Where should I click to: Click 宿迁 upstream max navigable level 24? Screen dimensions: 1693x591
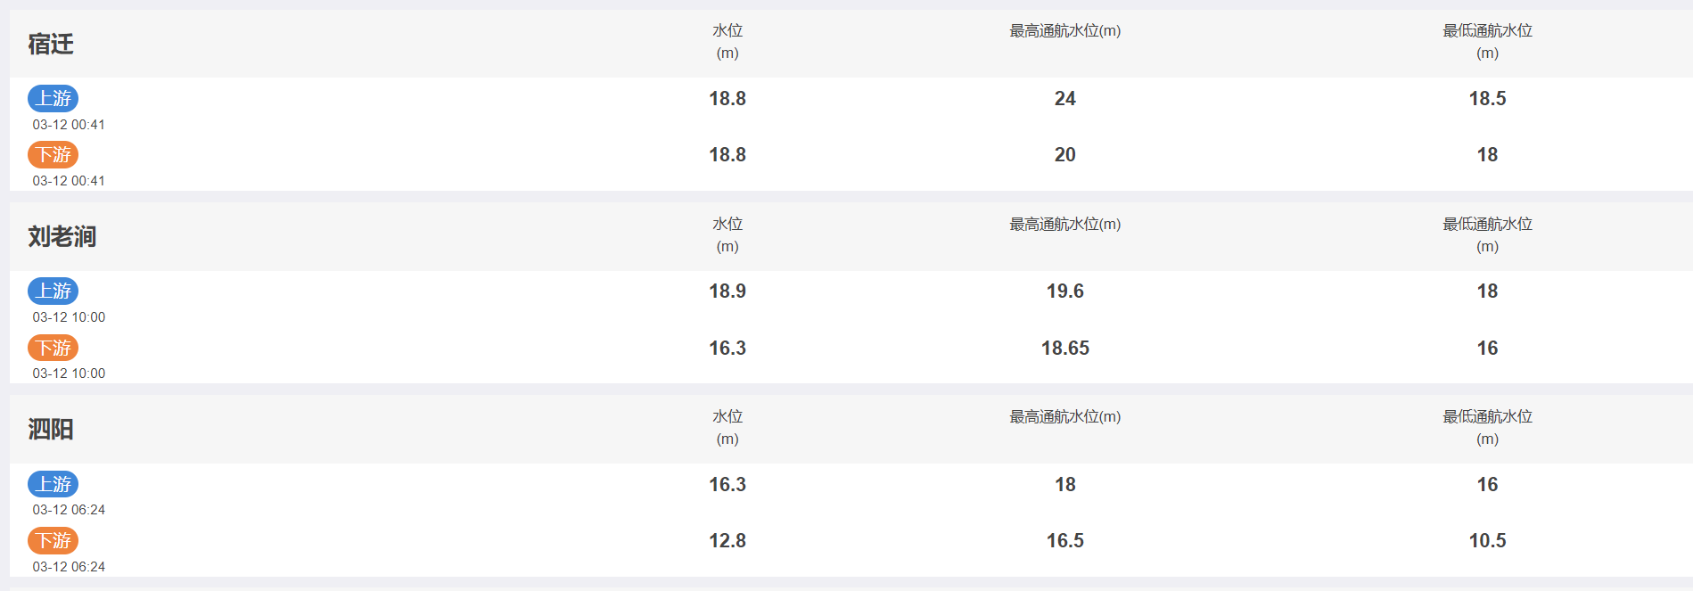click(1065, 99)
